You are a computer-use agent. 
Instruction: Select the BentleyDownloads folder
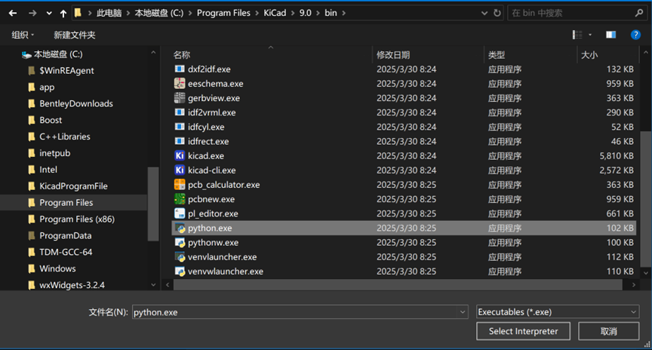pyautogui.click(x=76, y=103)
